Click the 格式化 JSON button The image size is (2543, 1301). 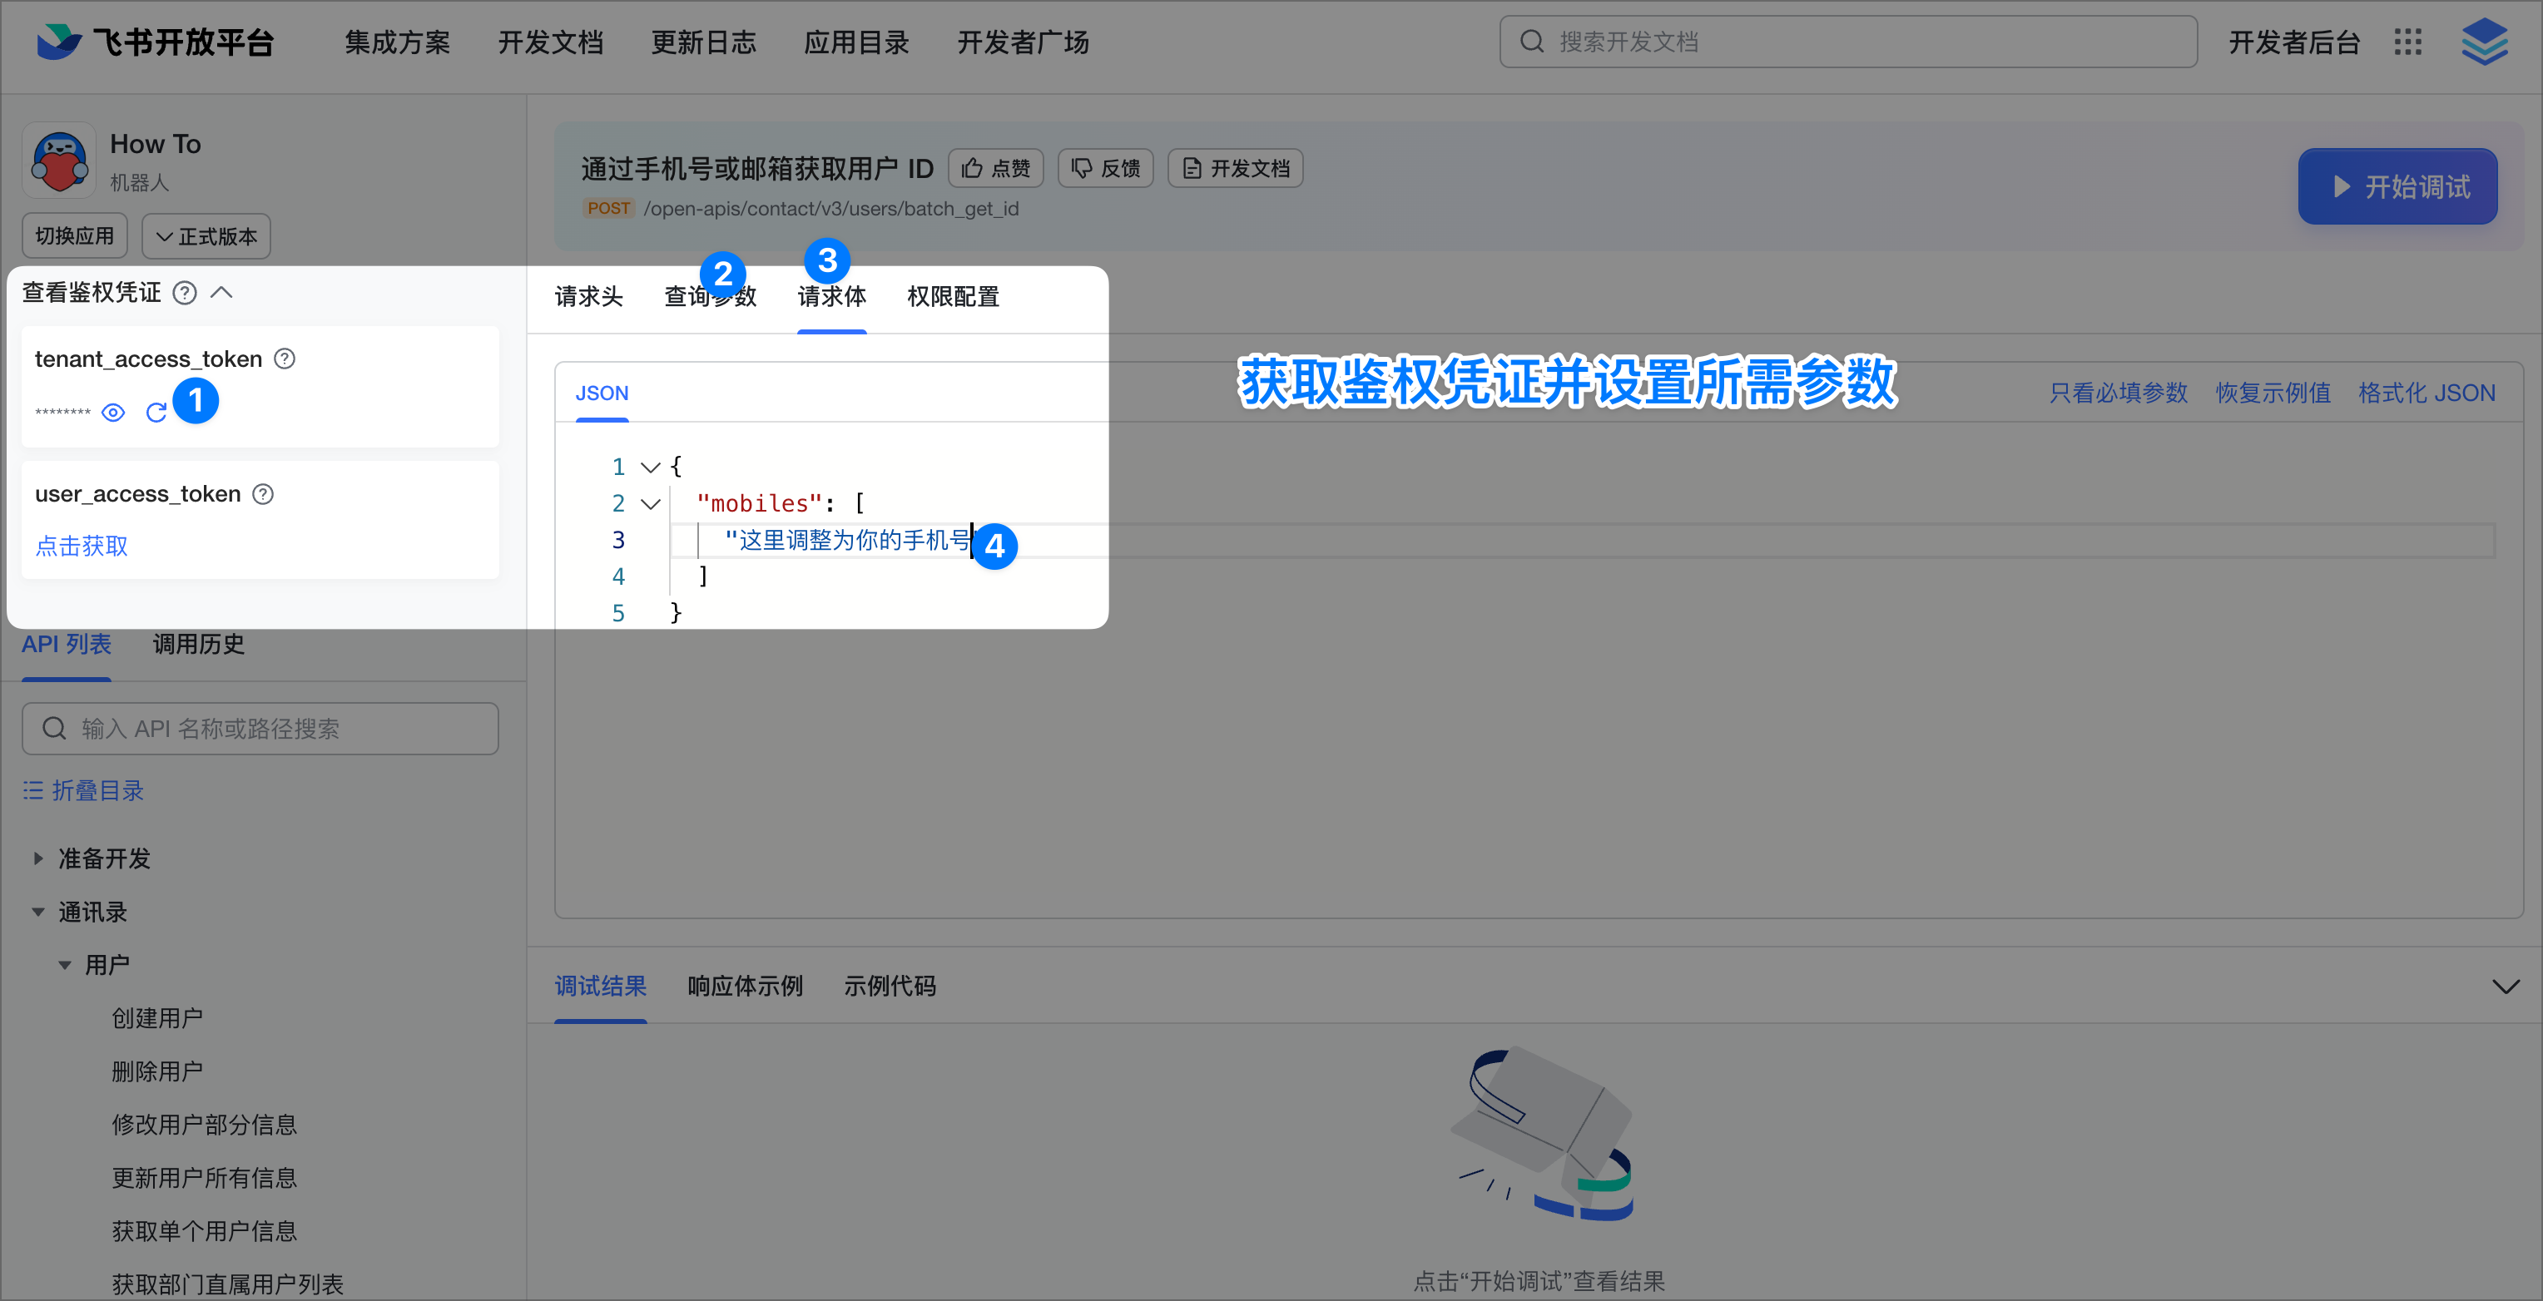tap(2427, 392)
